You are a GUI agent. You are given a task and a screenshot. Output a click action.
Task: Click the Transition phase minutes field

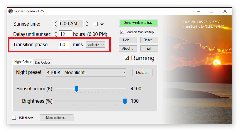(x=64, y=45)
